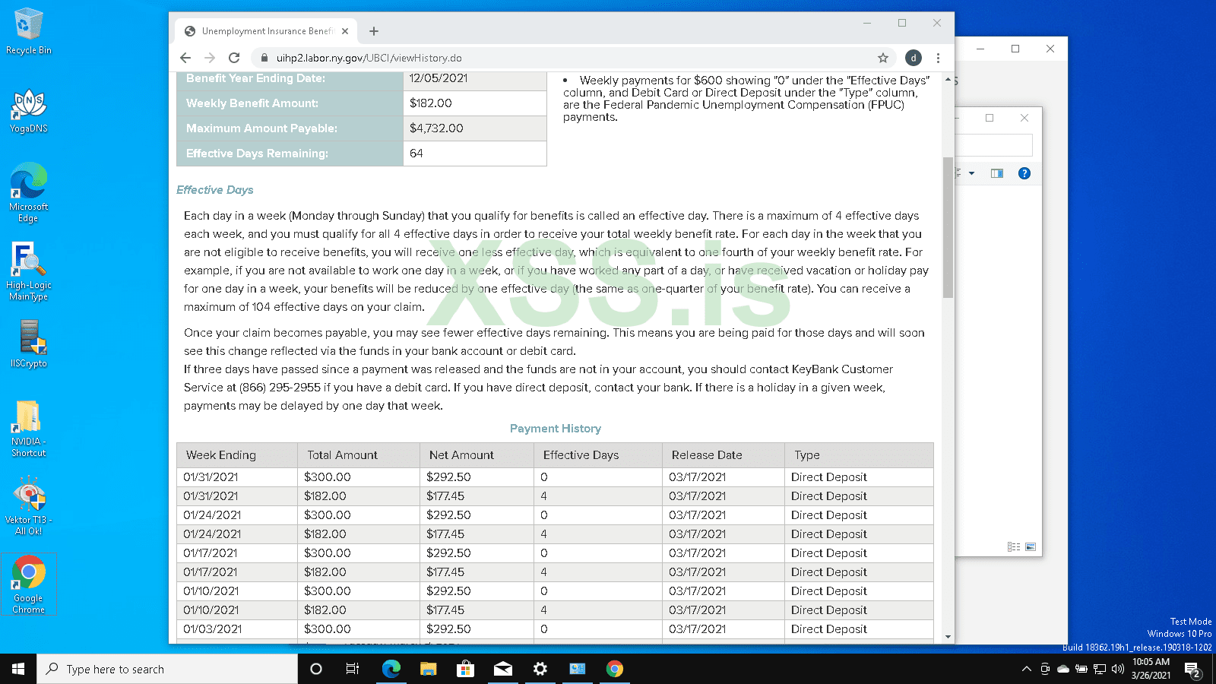Open Recycle Bin desktop icon
Screen dimensions: 1216x684
coord(29,32)
